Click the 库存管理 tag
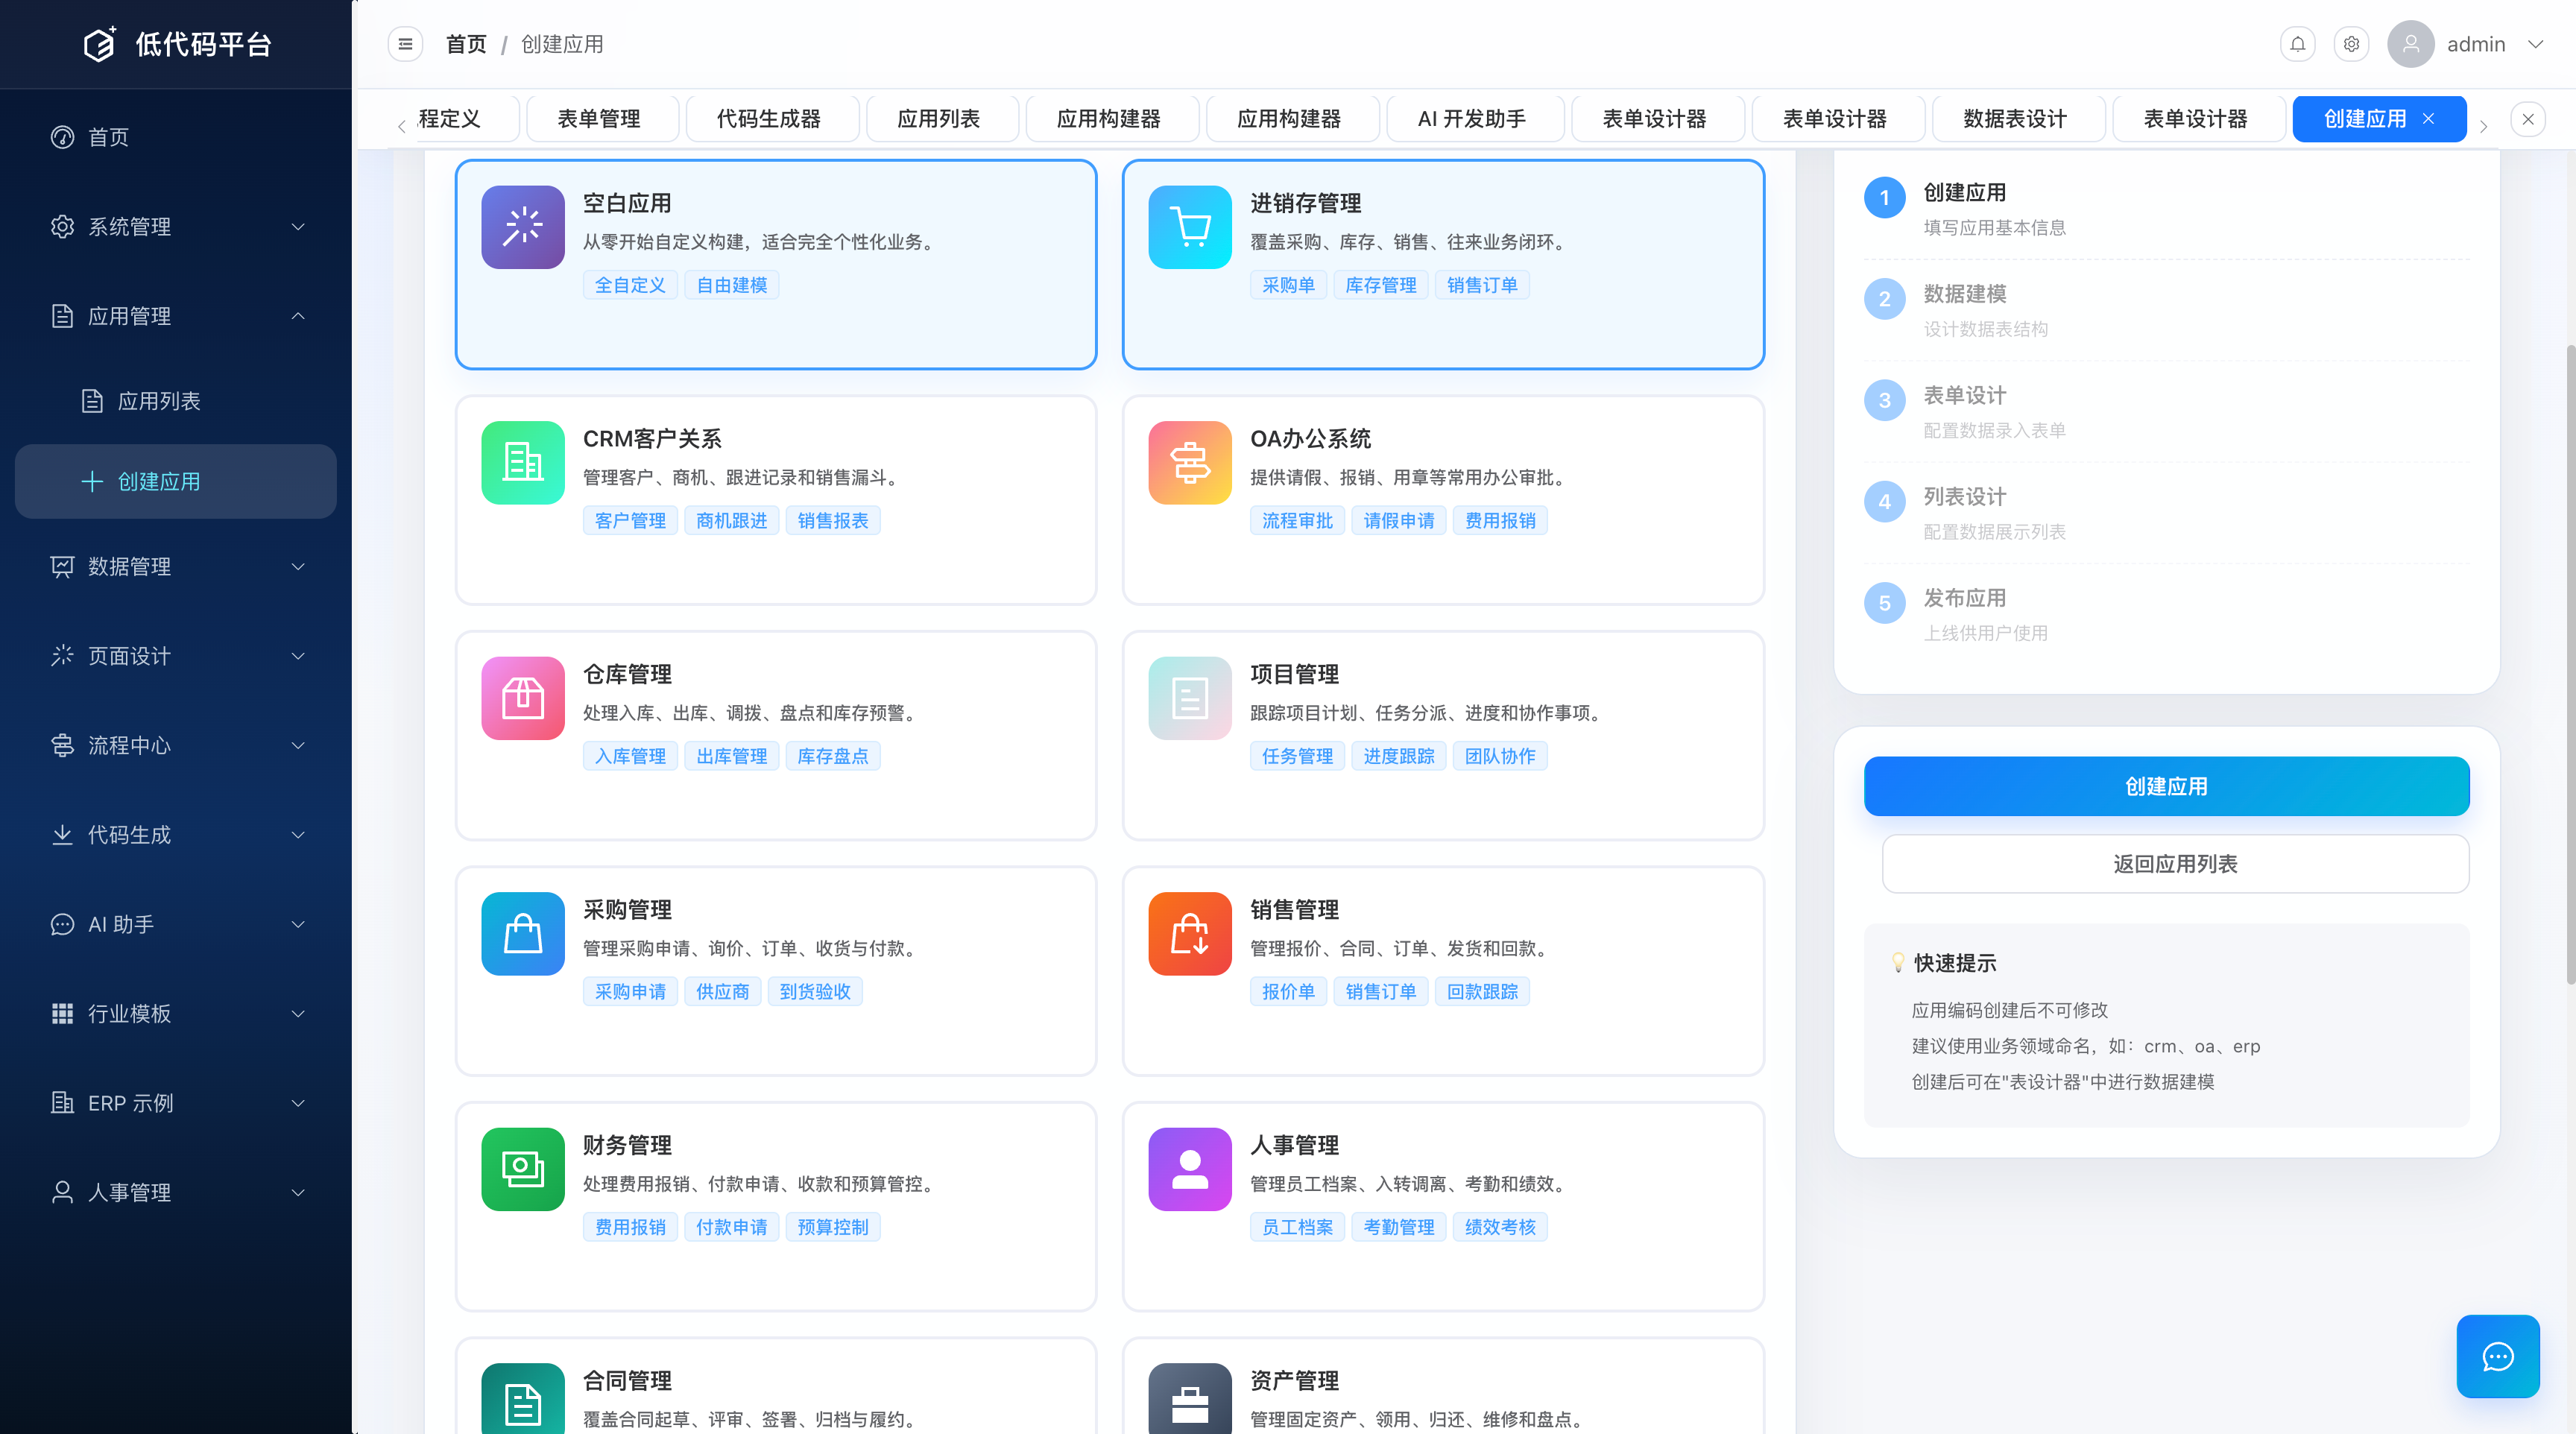2576x1434 pixels. (1381, 285)
